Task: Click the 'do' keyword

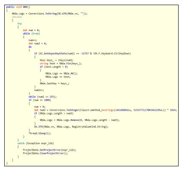Action: click(x=30, y=47)
